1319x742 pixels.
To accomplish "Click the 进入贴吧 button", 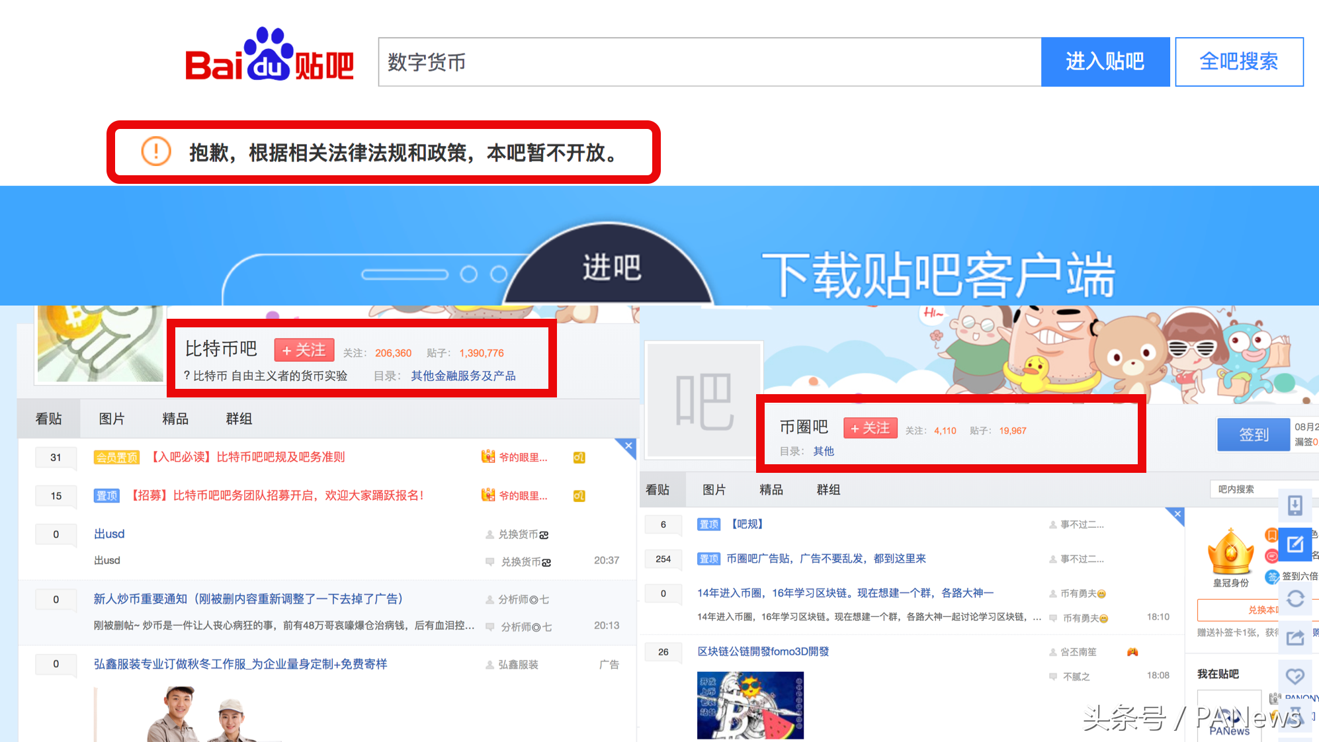I will pos(1105,62).
